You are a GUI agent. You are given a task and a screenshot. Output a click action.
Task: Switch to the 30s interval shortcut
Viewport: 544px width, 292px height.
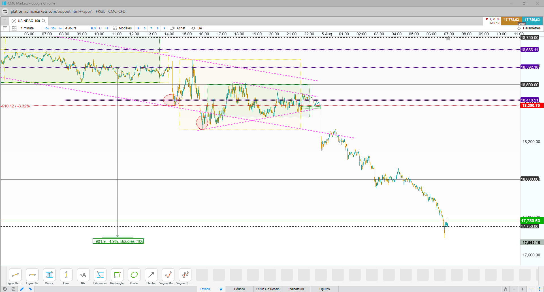tap(54, 28)
